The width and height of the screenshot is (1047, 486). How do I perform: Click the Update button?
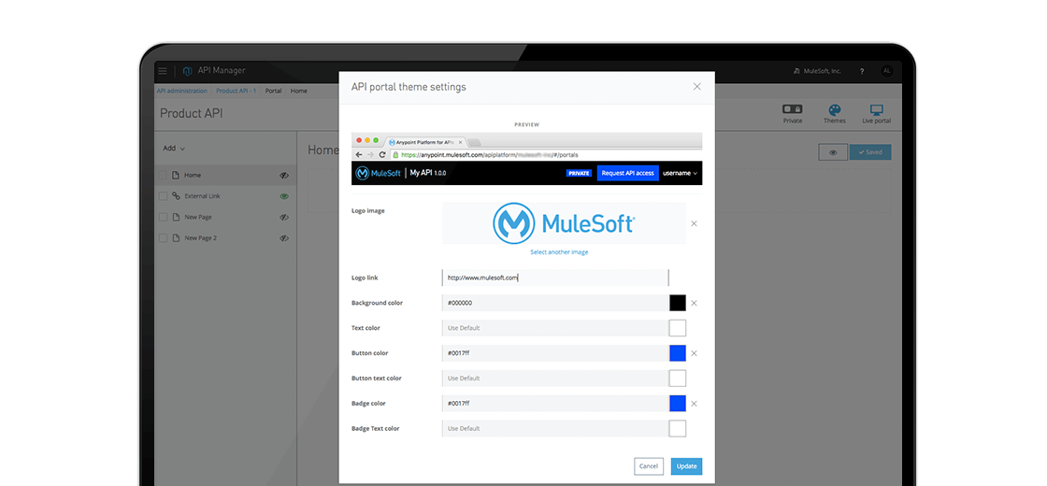(x=686, y=466)
